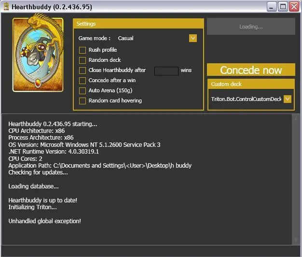Enable the Rush profile checkbox

coord(82,50)
